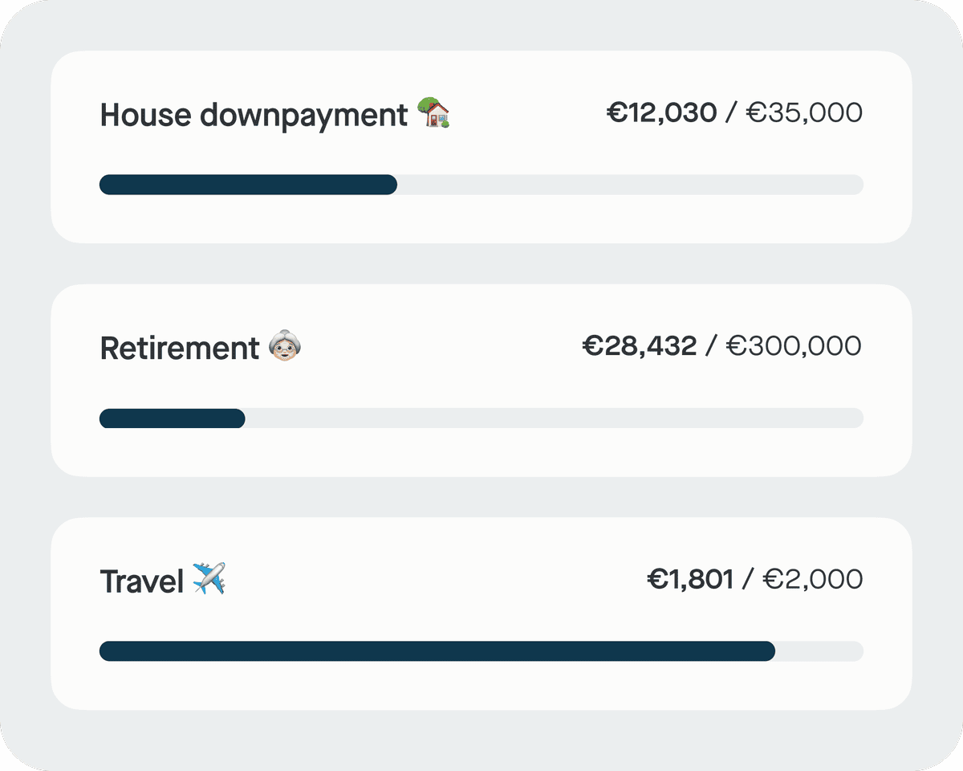Click empty portion of Retirement progress bar

click(x=554, y=418)
